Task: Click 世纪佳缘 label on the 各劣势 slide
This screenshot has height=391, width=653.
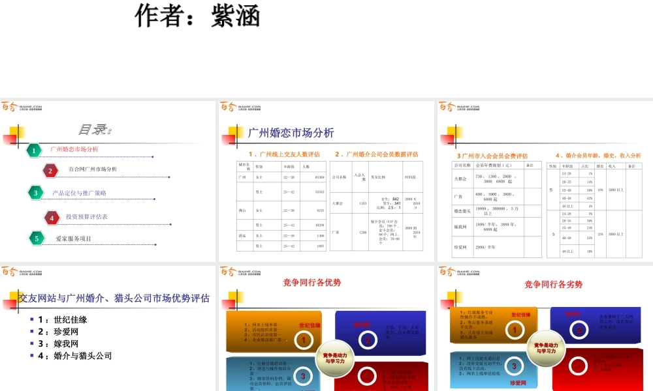Action: [521, 315]
